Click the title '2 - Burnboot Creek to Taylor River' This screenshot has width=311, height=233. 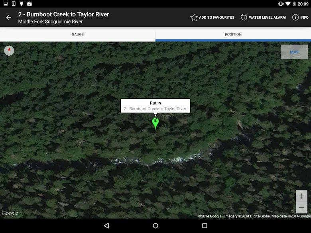click(x=63, y=14)
